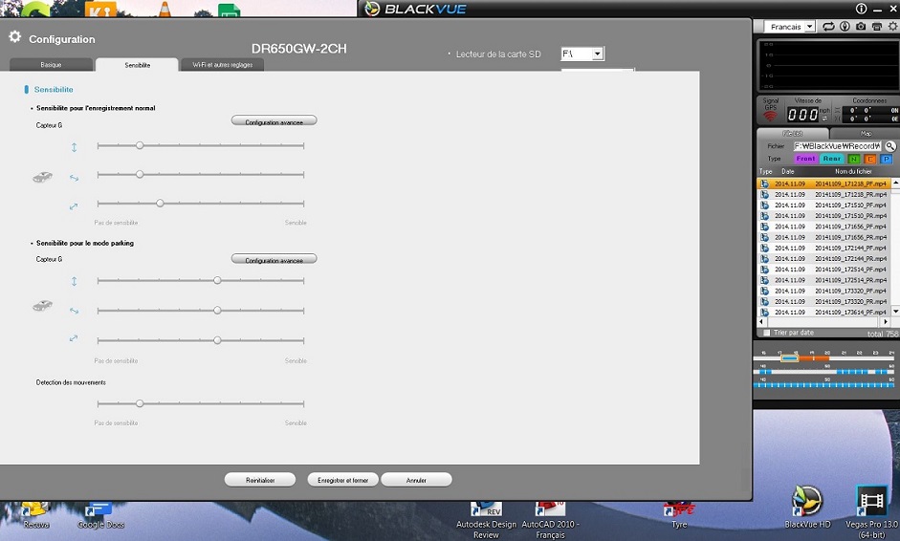Viewport: 900px width, 541px height.
Task: Select file 20141109_171656_PR.mp4
Action: tap(824, 237)
